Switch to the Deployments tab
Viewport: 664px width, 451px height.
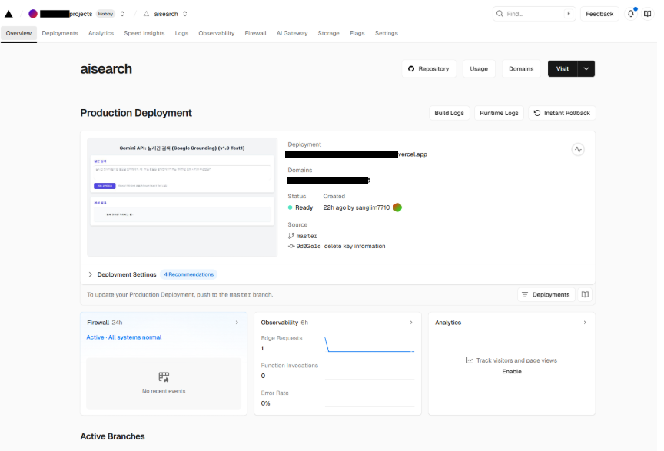(60, 33)
